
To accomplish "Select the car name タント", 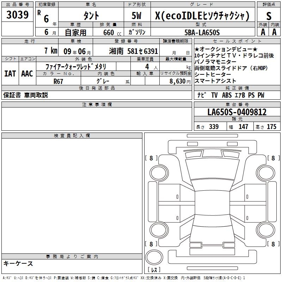I will point(91,16).
